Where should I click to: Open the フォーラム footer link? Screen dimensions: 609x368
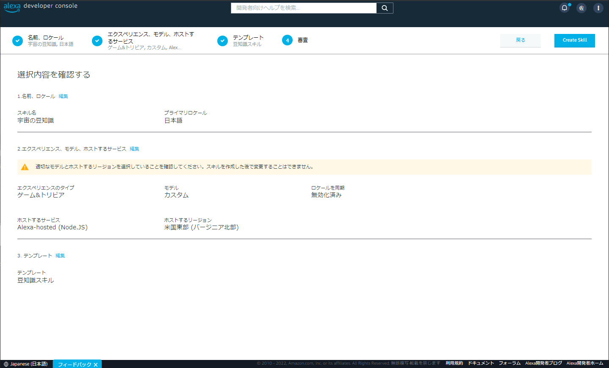point(509,363)
